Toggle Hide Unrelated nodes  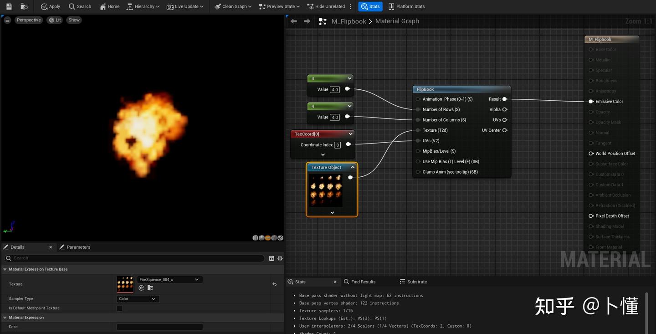328,6
